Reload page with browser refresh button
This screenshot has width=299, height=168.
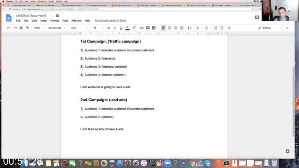[x=10, y=9]
